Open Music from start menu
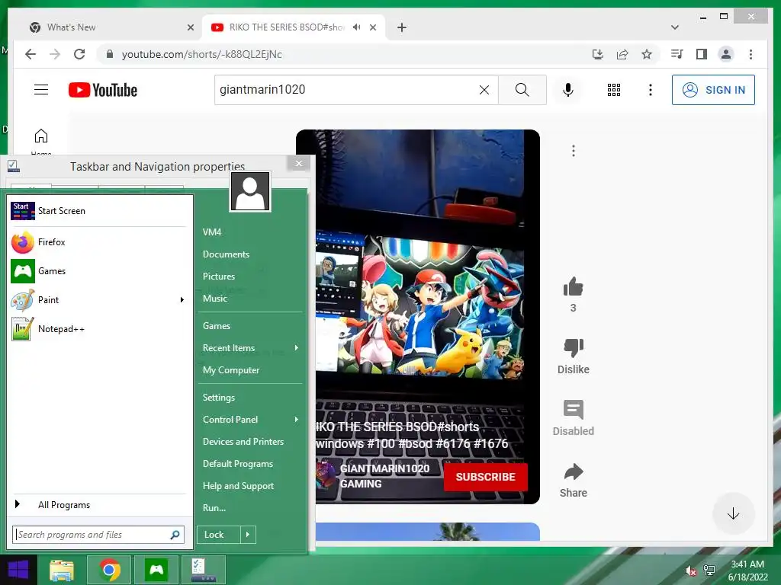781x585 pixels. 214,299
